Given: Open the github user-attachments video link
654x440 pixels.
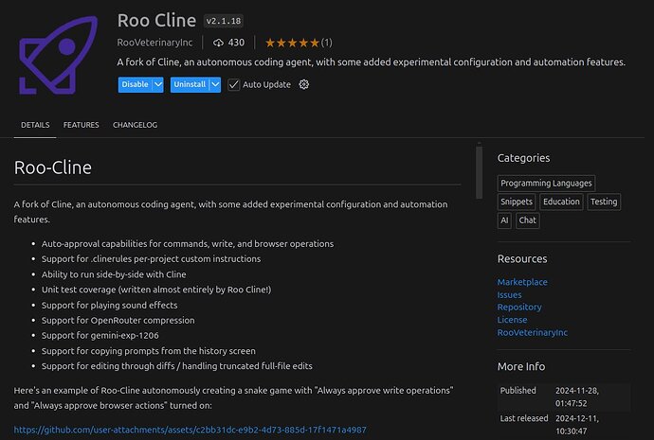Looking at the screenshot, I should point(191,430).
